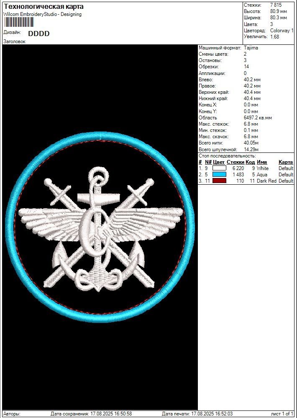Click the 'Правое' label
Image resolution: width=297 pixels, height=418 pixels.
coord(207,86)
